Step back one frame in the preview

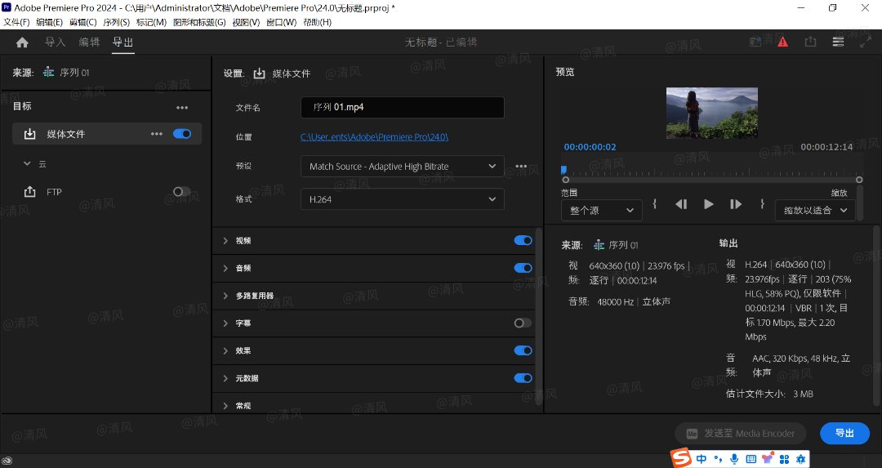pyautogui.click(x=681, y=204)
